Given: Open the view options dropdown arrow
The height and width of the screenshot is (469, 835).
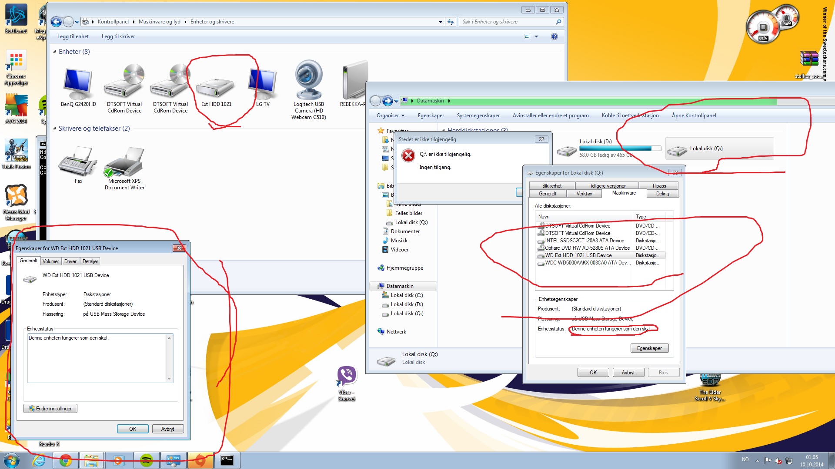Looking at the screenshot, I should coord(536,36).
